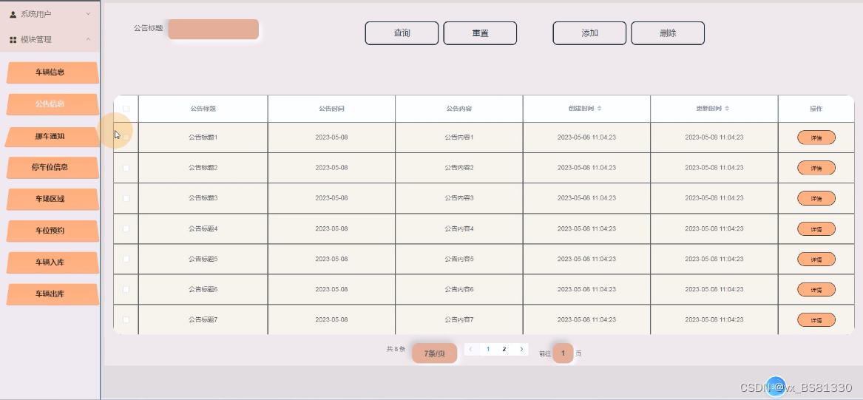Click cell 公告标题6
863x400 pixels.
click(x=203, y=289)
